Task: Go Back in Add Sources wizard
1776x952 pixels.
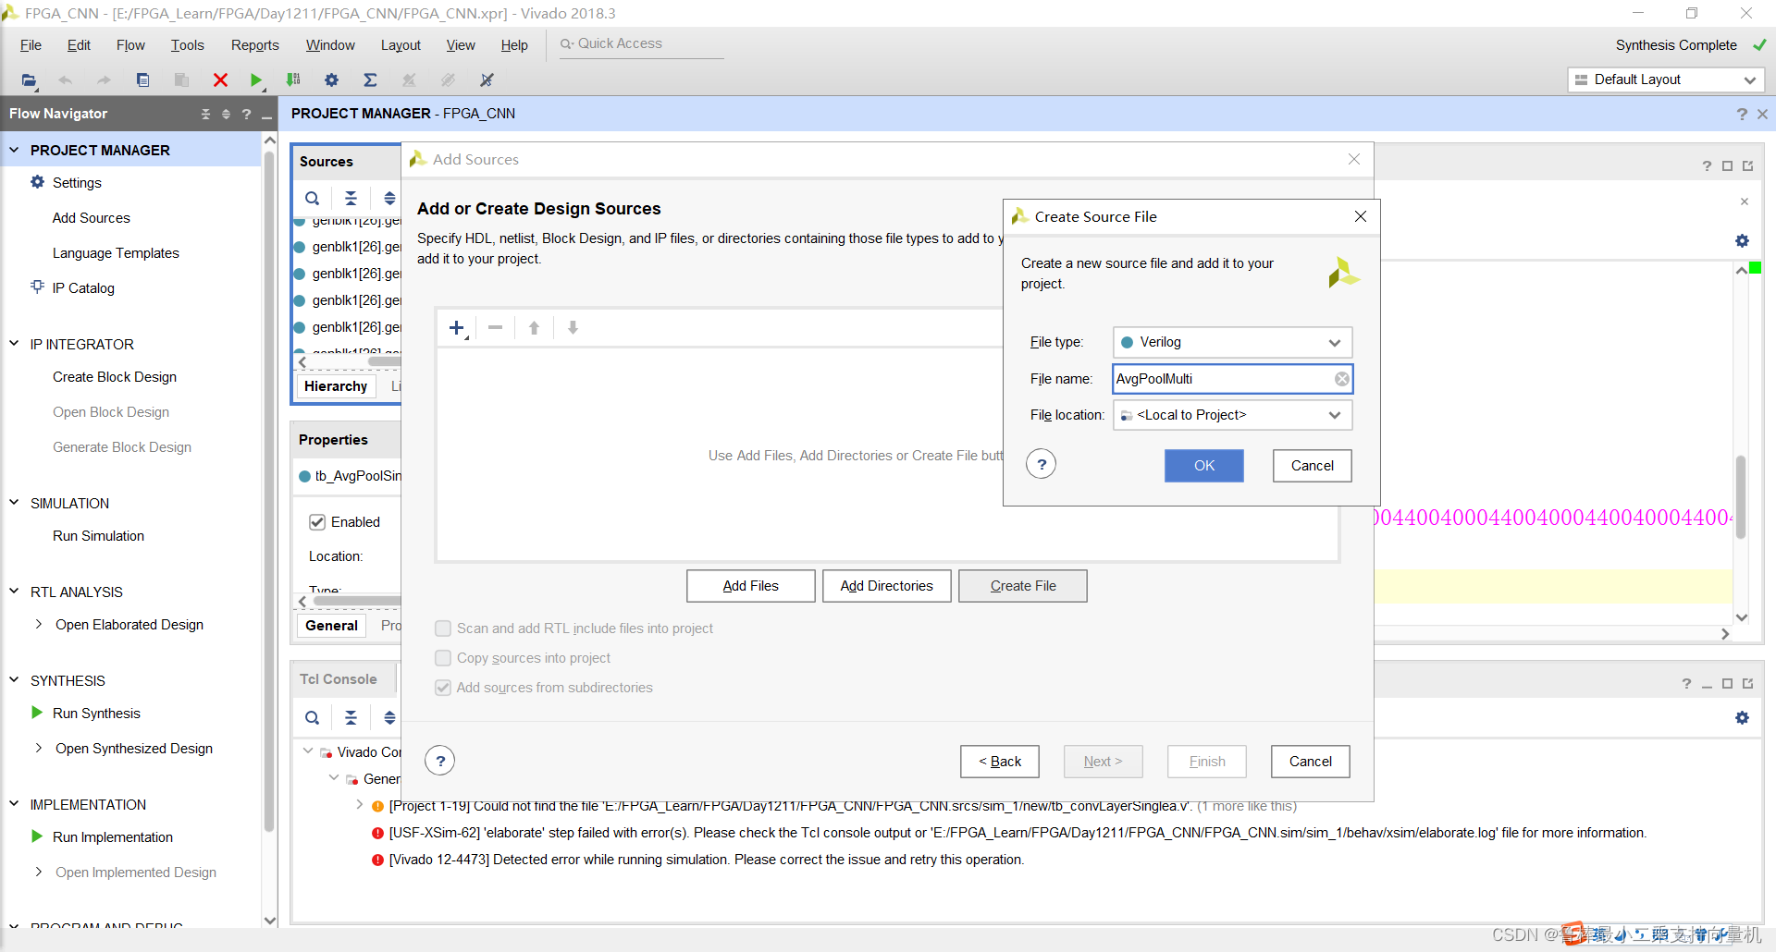Action: [x=999, y=762]
